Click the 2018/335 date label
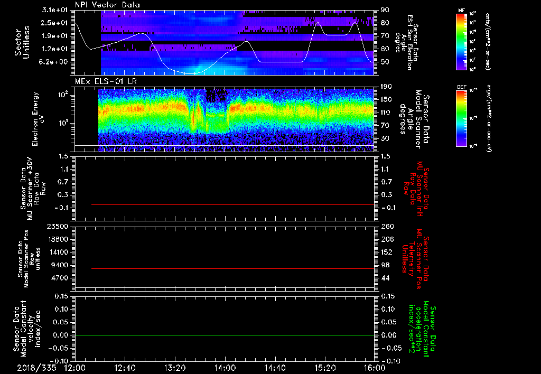The image size is (541, 374). [37, 368]
